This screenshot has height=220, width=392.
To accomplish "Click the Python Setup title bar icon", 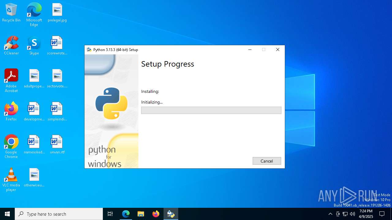I will 89,50.
